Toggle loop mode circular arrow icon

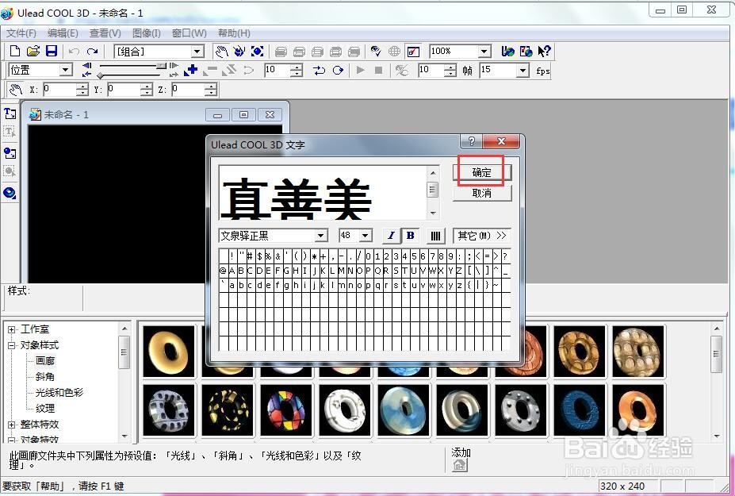338,71
